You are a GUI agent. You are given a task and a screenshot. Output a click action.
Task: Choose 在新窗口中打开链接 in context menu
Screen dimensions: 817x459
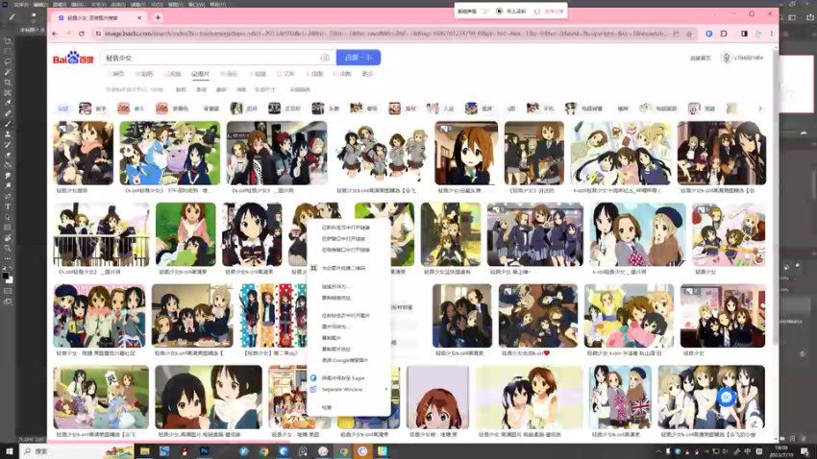click(x=349, y=239)
